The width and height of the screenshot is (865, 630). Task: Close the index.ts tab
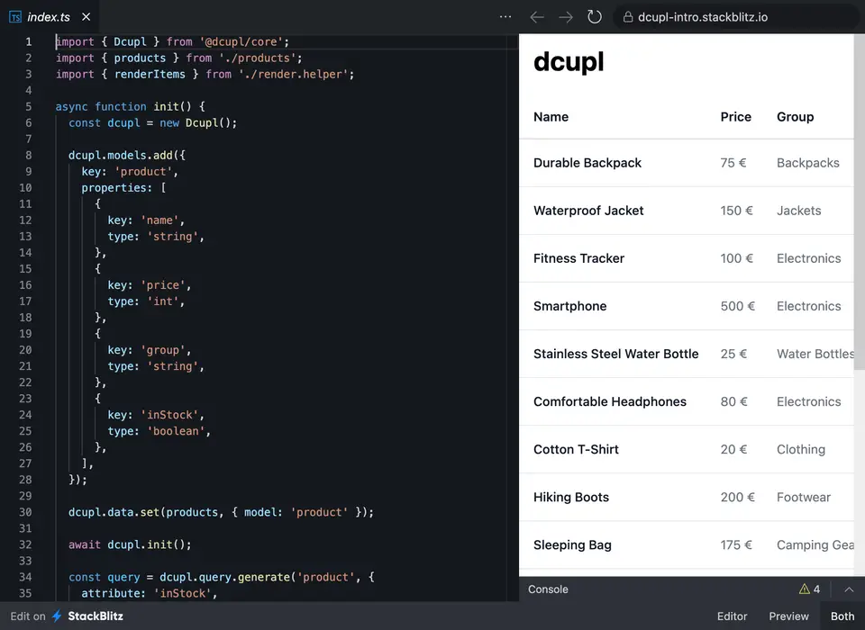(86, 15)
